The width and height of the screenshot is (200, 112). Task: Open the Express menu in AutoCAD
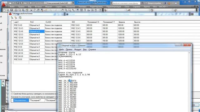point(147,7)
